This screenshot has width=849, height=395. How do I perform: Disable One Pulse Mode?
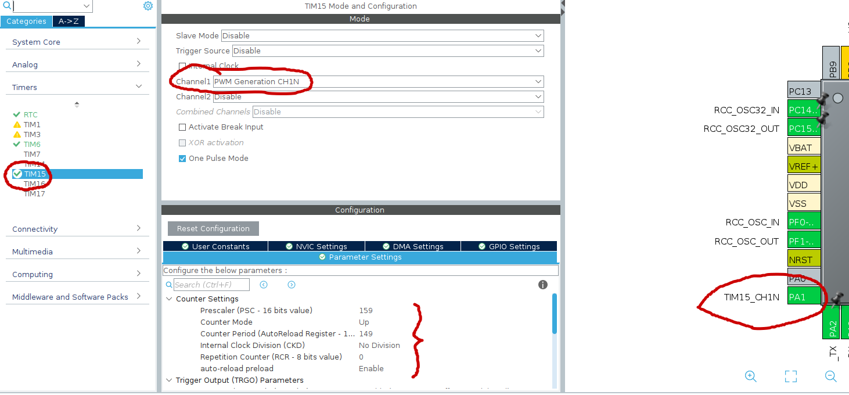point(182,158)
